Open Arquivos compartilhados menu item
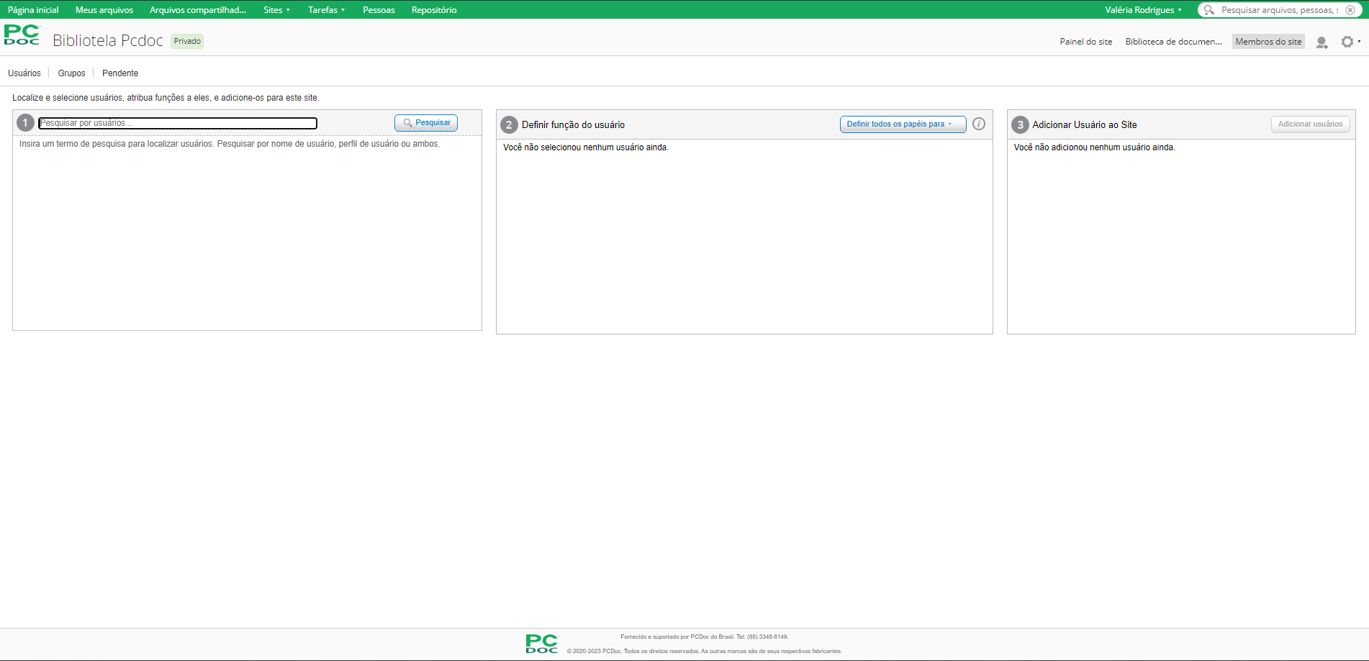The height and width of the screenshot is (661, 1369). [x=198, y=10]
